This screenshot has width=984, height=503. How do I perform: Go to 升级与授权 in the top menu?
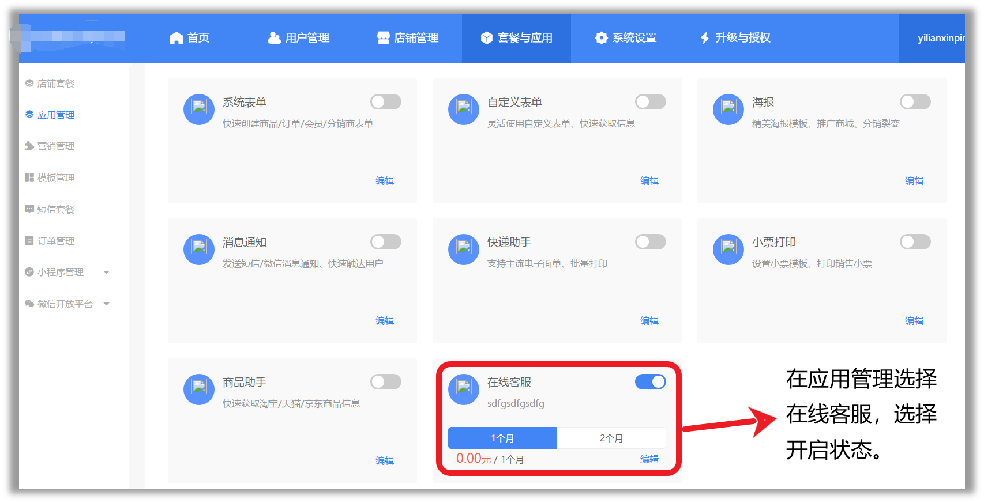(x=735, y=38)
